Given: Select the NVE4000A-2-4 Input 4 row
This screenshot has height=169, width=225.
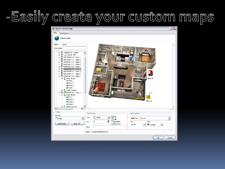Looking at the screenshot, I should (x=72, y=74).
